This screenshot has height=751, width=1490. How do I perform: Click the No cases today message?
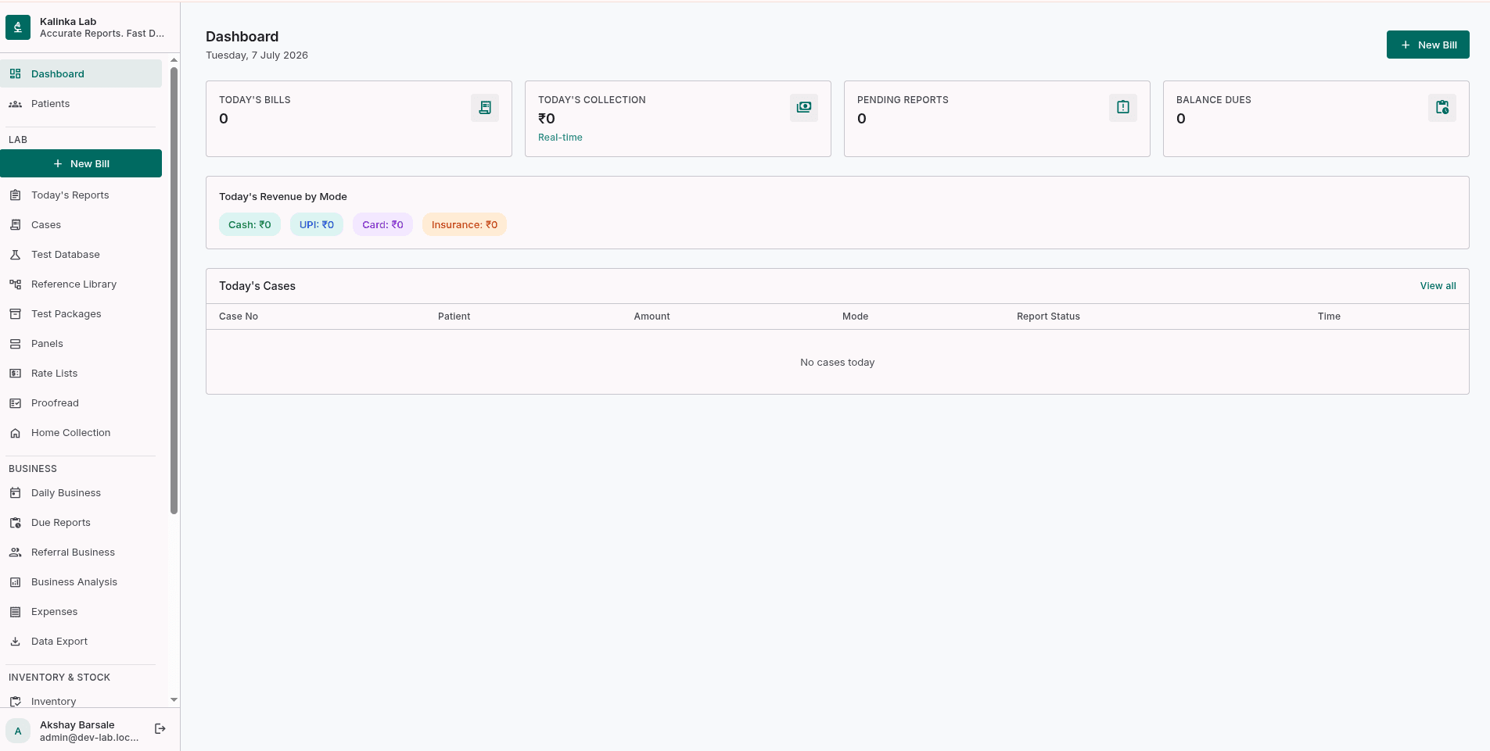click(x=837, y=363)
